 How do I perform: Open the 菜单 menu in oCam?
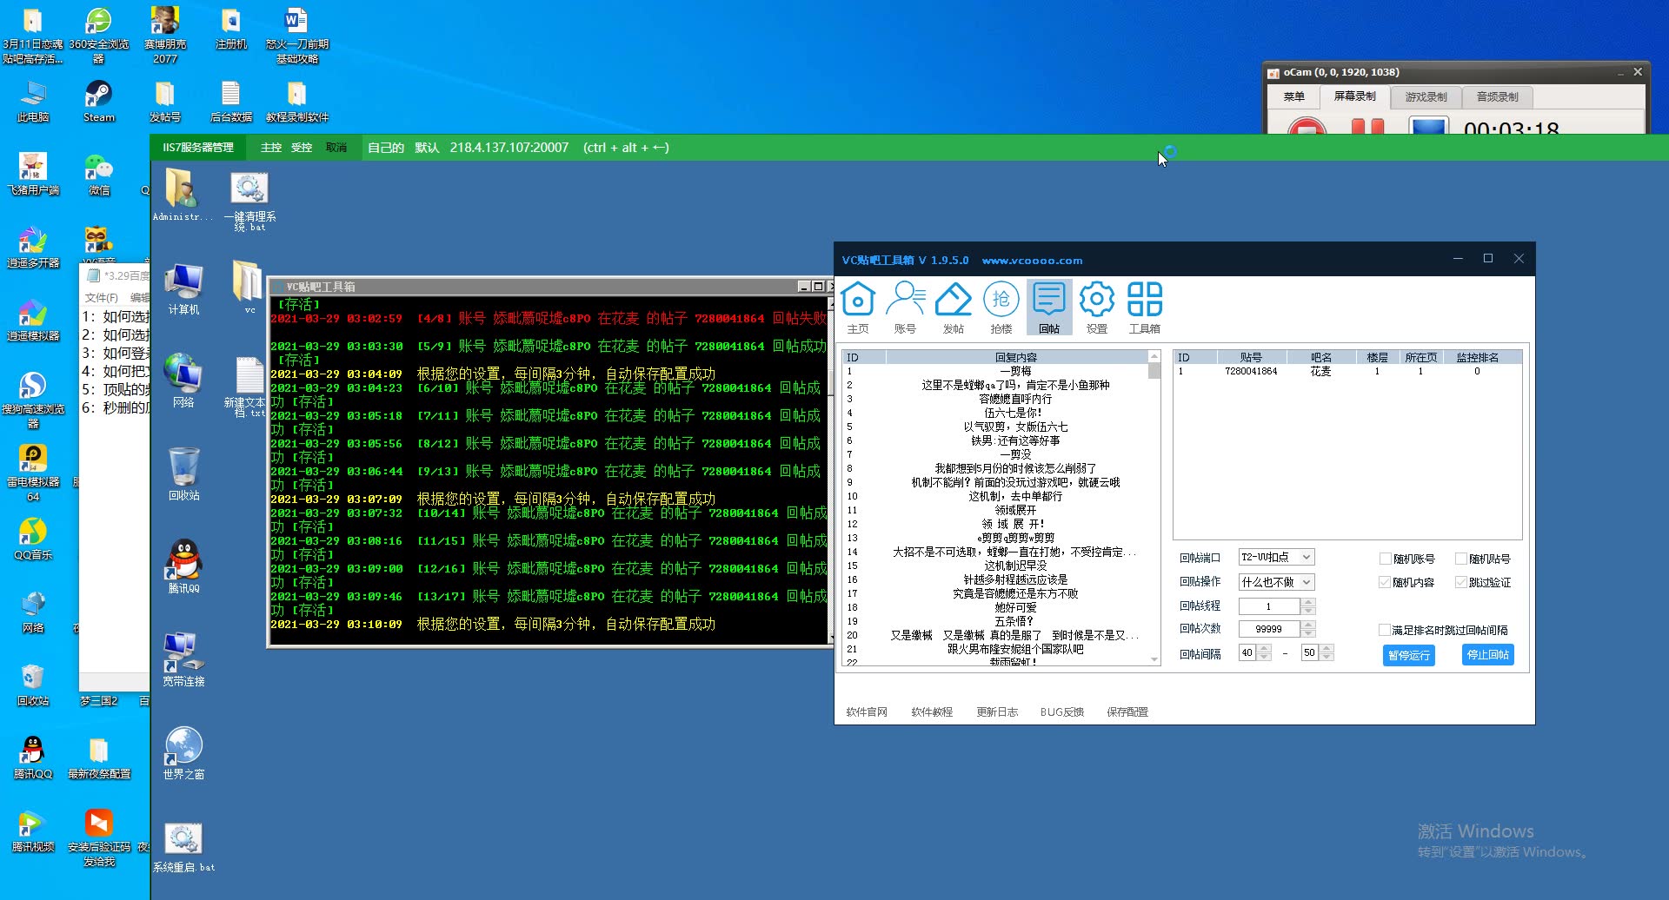pos(1293,97)
